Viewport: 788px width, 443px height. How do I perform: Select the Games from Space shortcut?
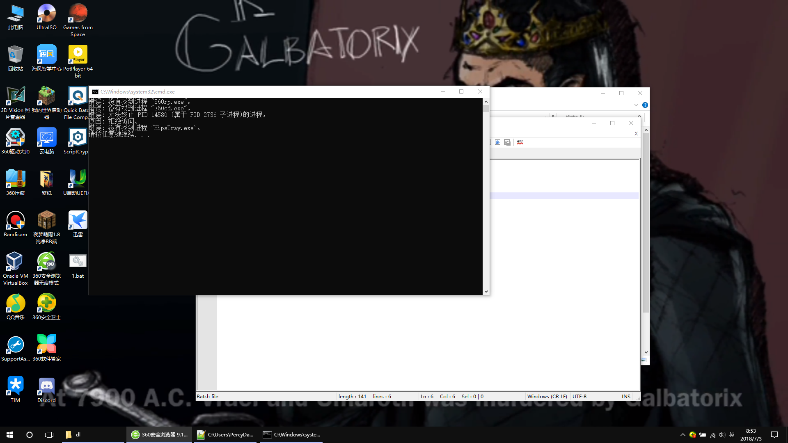coord(78,20)
